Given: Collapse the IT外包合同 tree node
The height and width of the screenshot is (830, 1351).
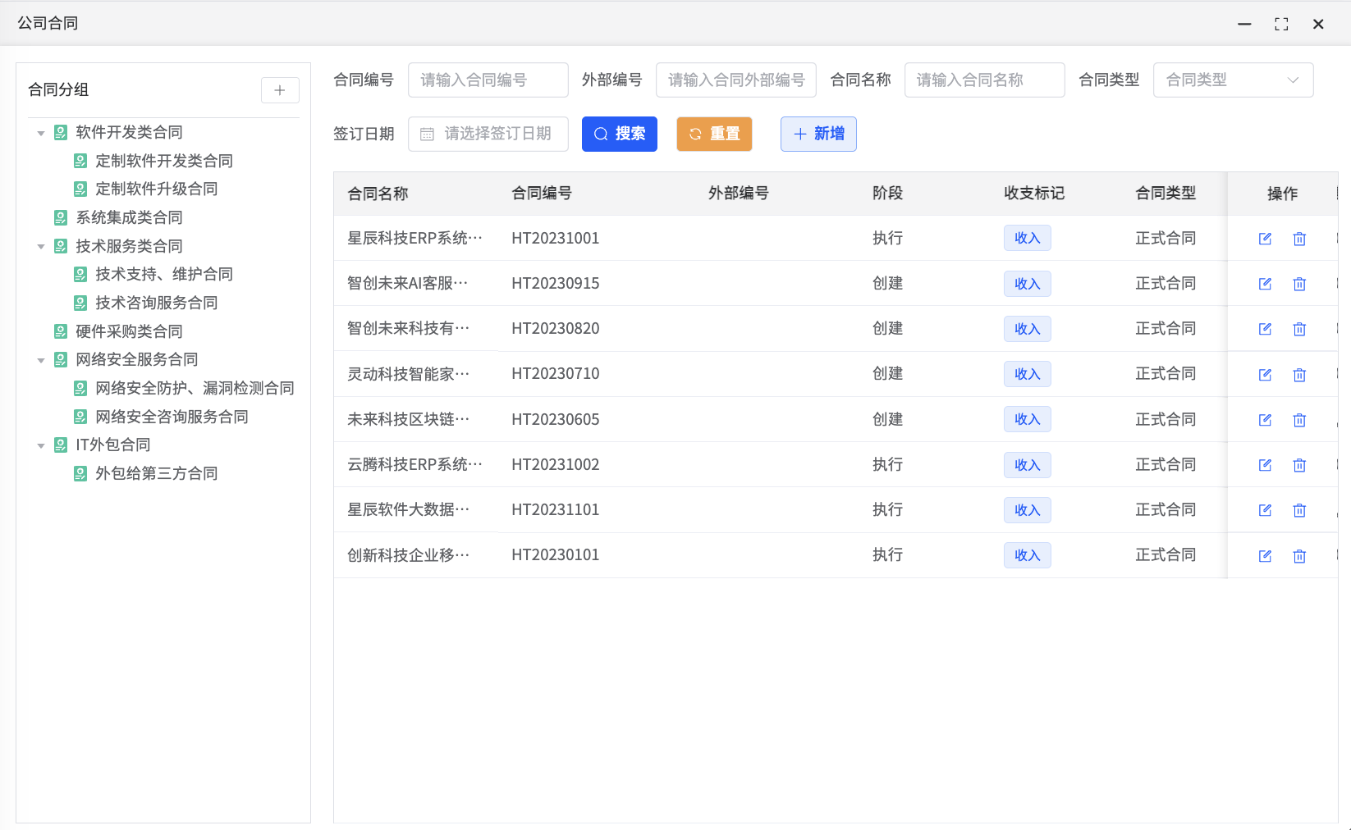Looking at the screenshot, I should 41,445.
